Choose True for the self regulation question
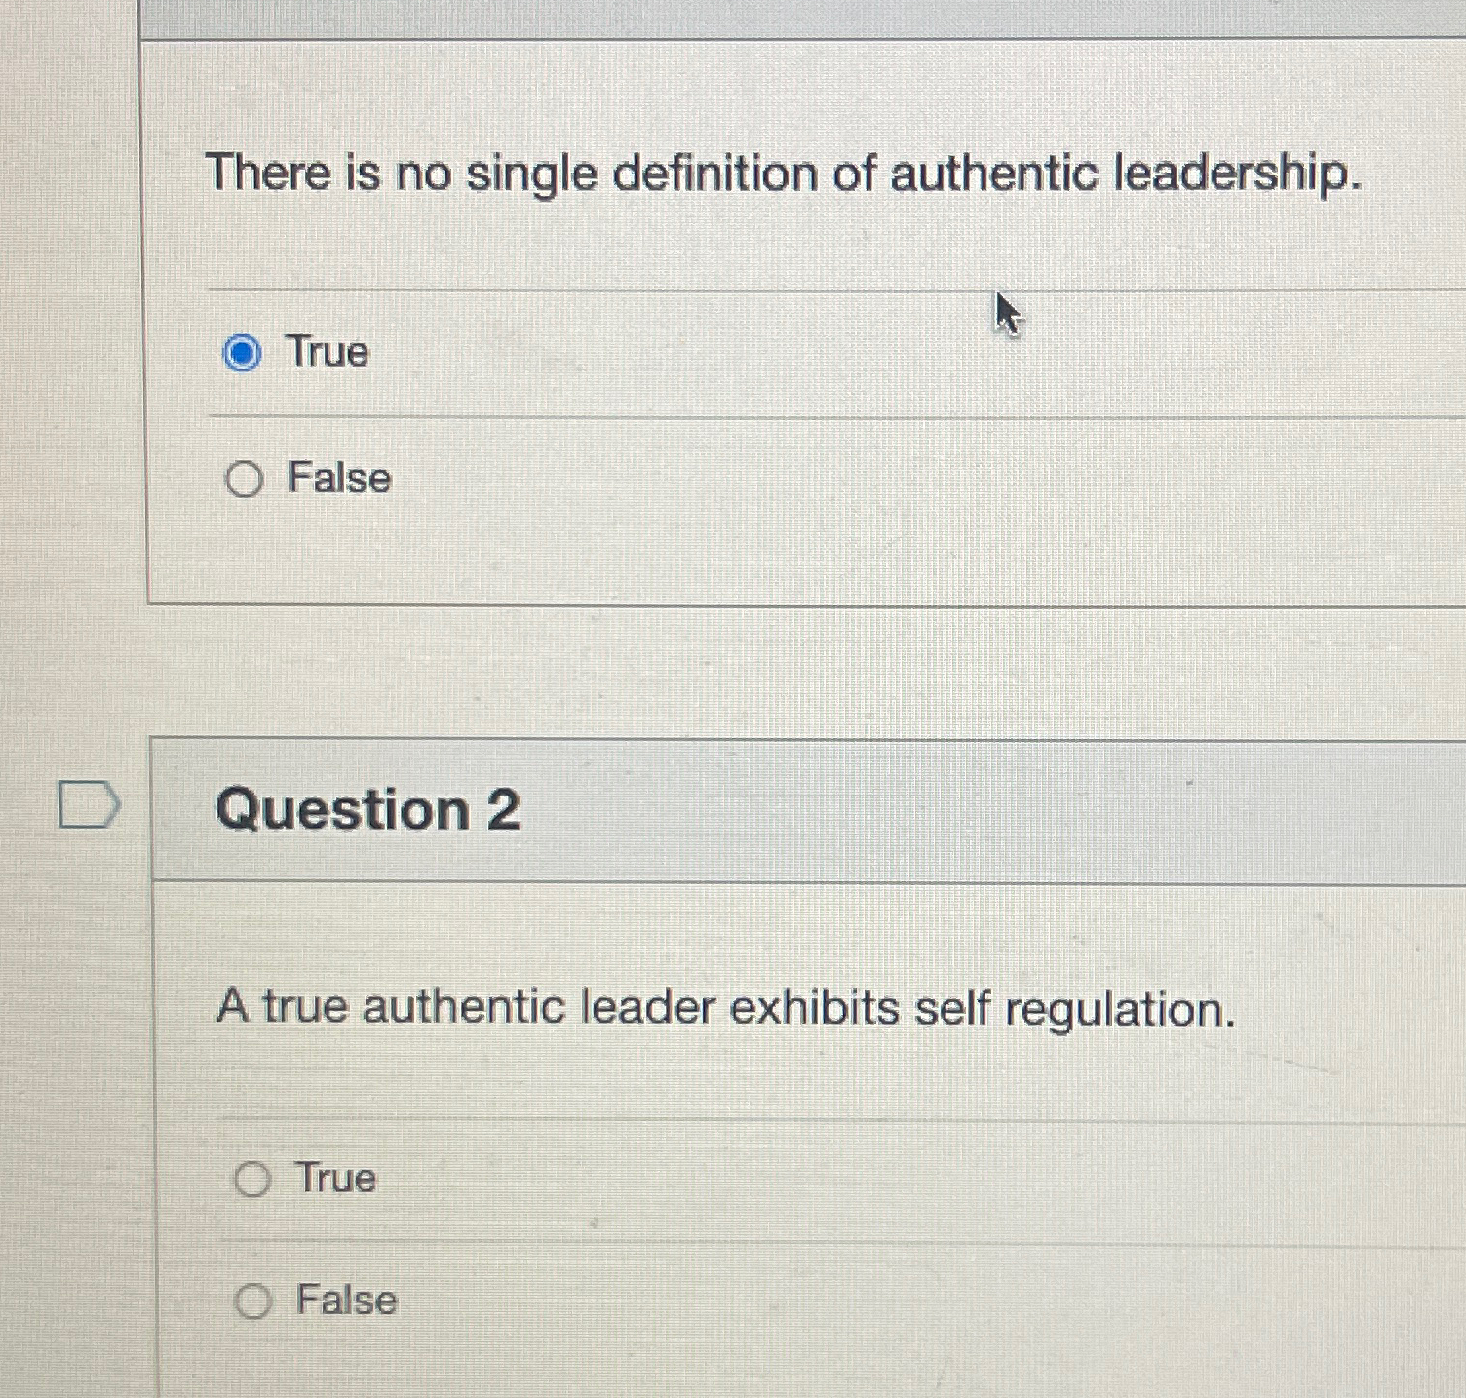This screenshot has height=1398, width=1466. (255, 1180)
